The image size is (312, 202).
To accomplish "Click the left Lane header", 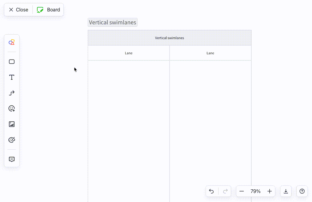I will point(129,53).
